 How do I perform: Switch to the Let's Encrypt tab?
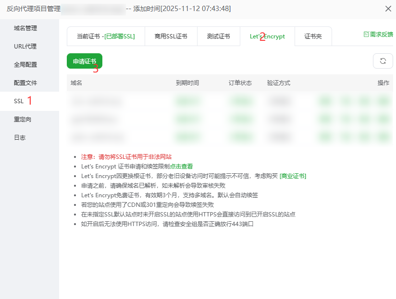[x=267, y=36]
